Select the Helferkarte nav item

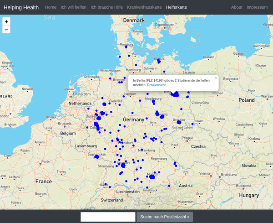pos(177,7)
